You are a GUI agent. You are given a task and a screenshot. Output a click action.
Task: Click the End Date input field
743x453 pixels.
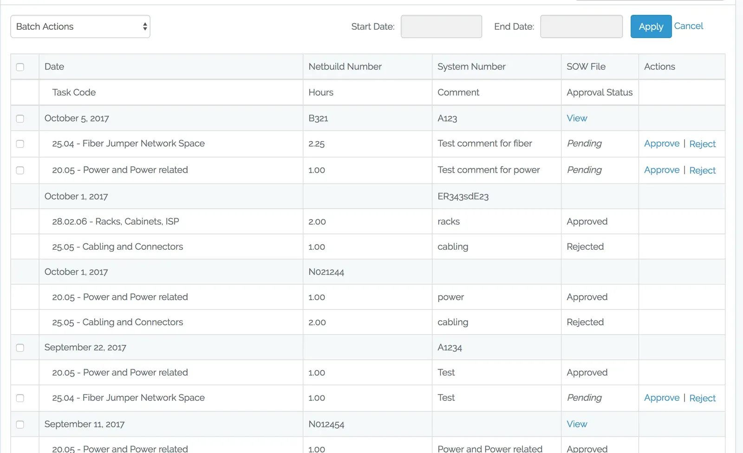click(581, 26)
